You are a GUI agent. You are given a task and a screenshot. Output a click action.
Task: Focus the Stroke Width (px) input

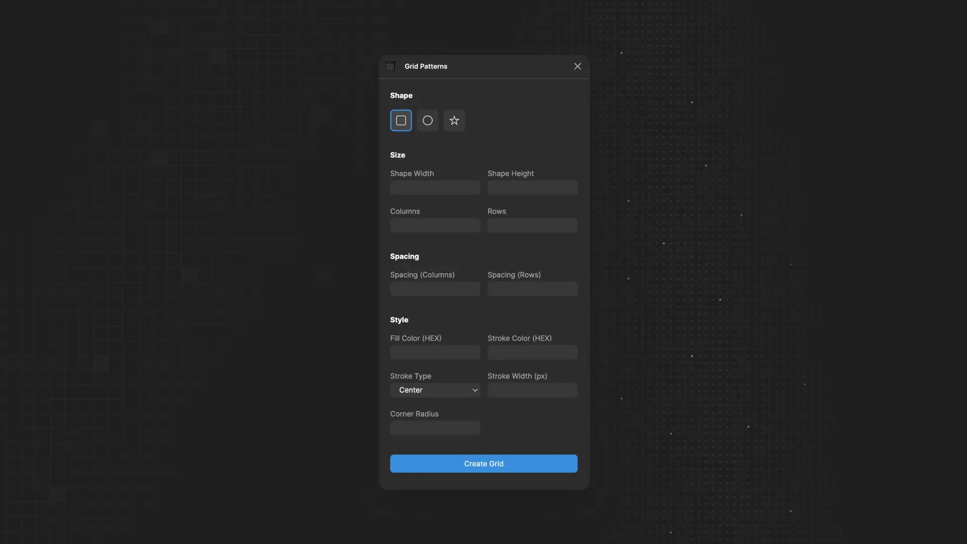533,390
